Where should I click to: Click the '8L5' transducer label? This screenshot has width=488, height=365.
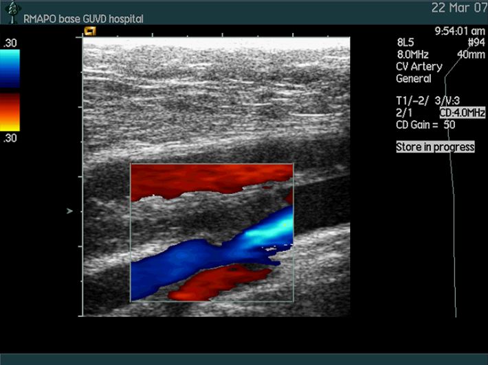406,43
